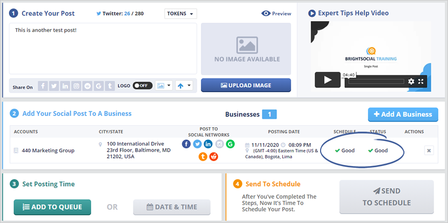Toggle the LOGO switch on
This screenshot has width=448, height=223.
pos(142,86)
